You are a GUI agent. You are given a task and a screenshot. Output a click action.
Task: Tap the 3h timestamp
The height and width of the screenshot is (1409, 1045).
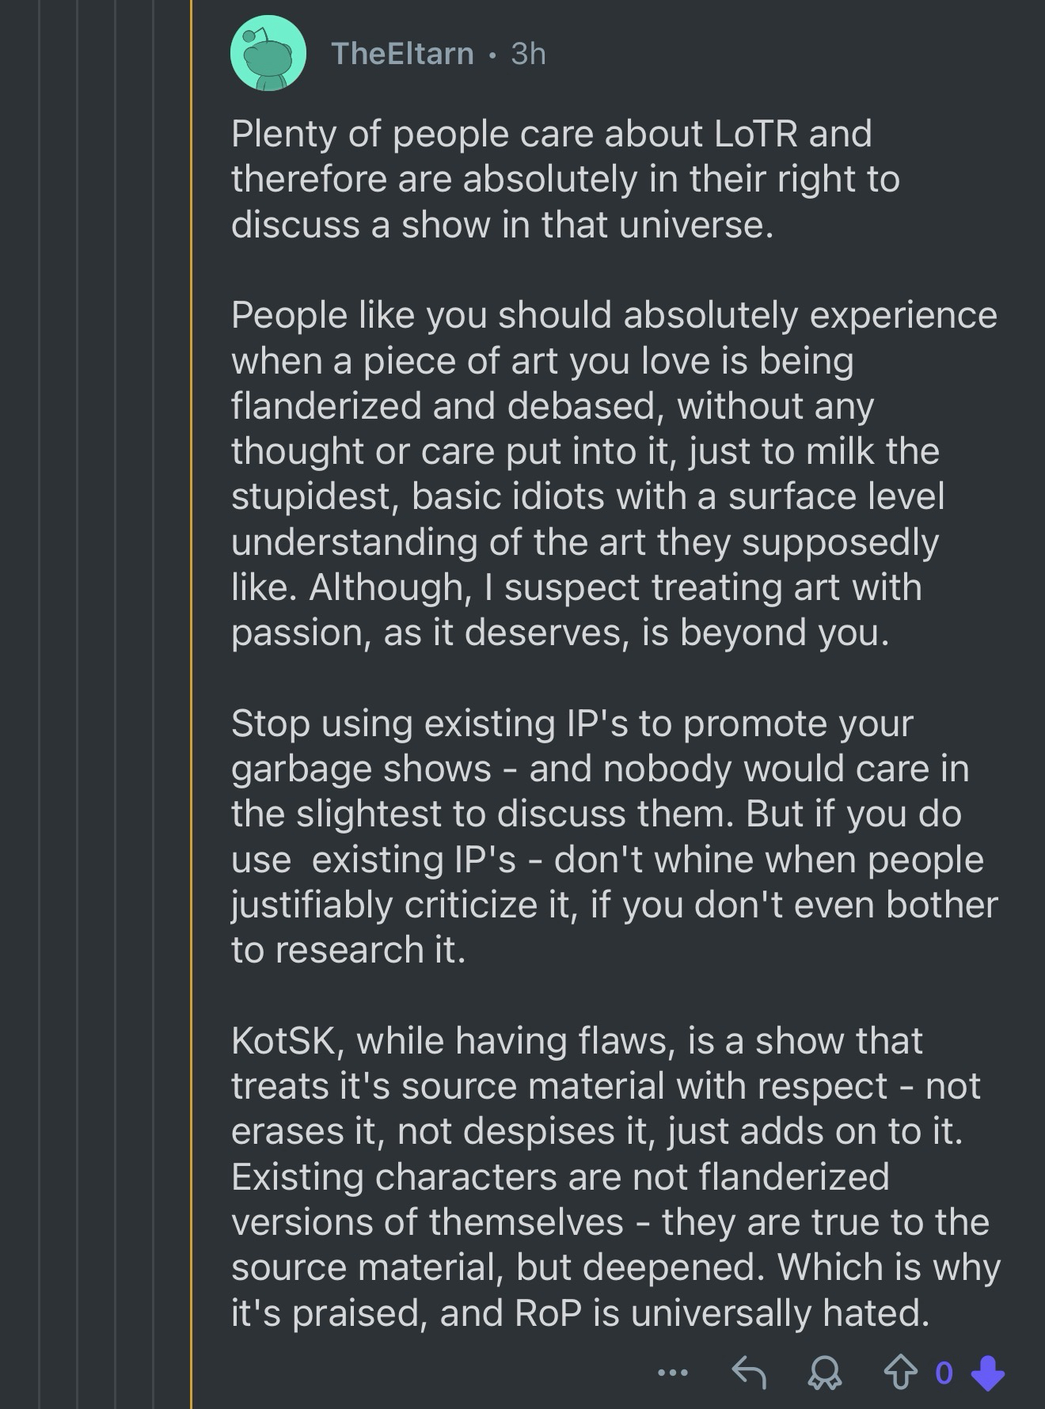coord(528,53)
